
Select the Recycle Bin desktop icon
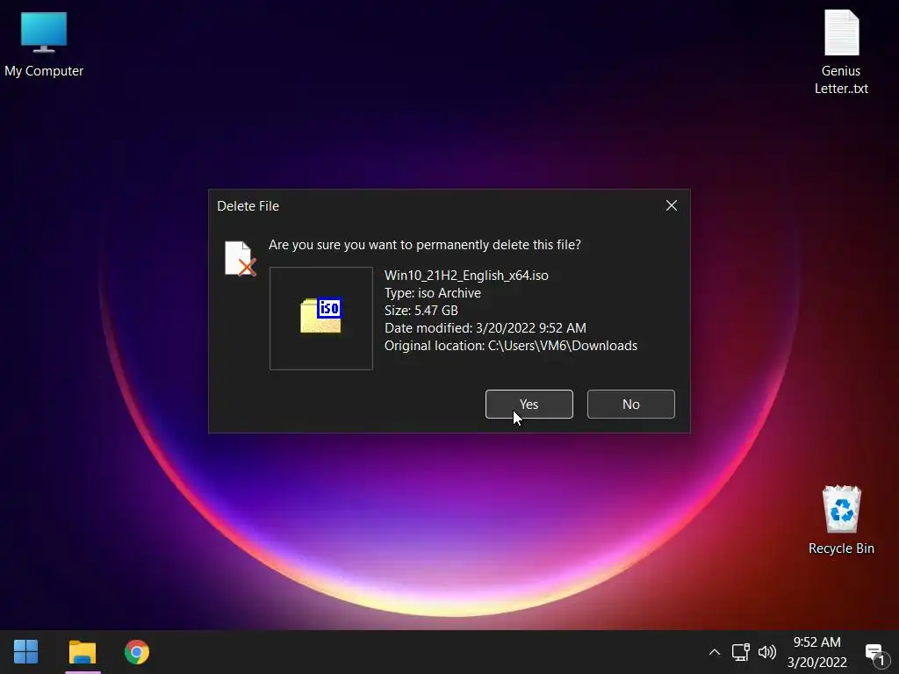coord(841,520)
